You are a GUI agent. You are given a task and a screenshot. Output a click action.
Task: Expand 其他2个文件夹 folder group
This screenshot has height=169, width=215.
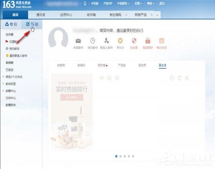(3, 76)
